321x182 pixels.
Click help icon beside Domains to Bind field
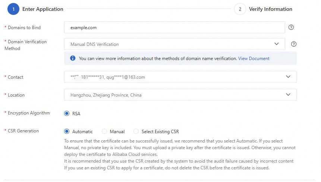[x=291, y=27]
